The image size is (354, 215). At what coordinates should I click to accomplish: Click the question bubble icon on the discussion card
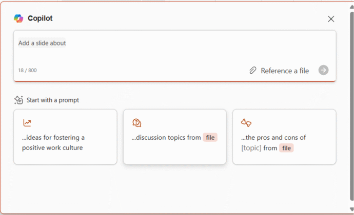point(136,123)
